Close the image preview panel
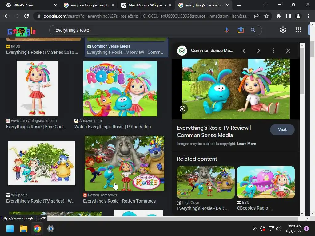The height and width of the screenshot is (236, 315). click(x=288, y=51)
